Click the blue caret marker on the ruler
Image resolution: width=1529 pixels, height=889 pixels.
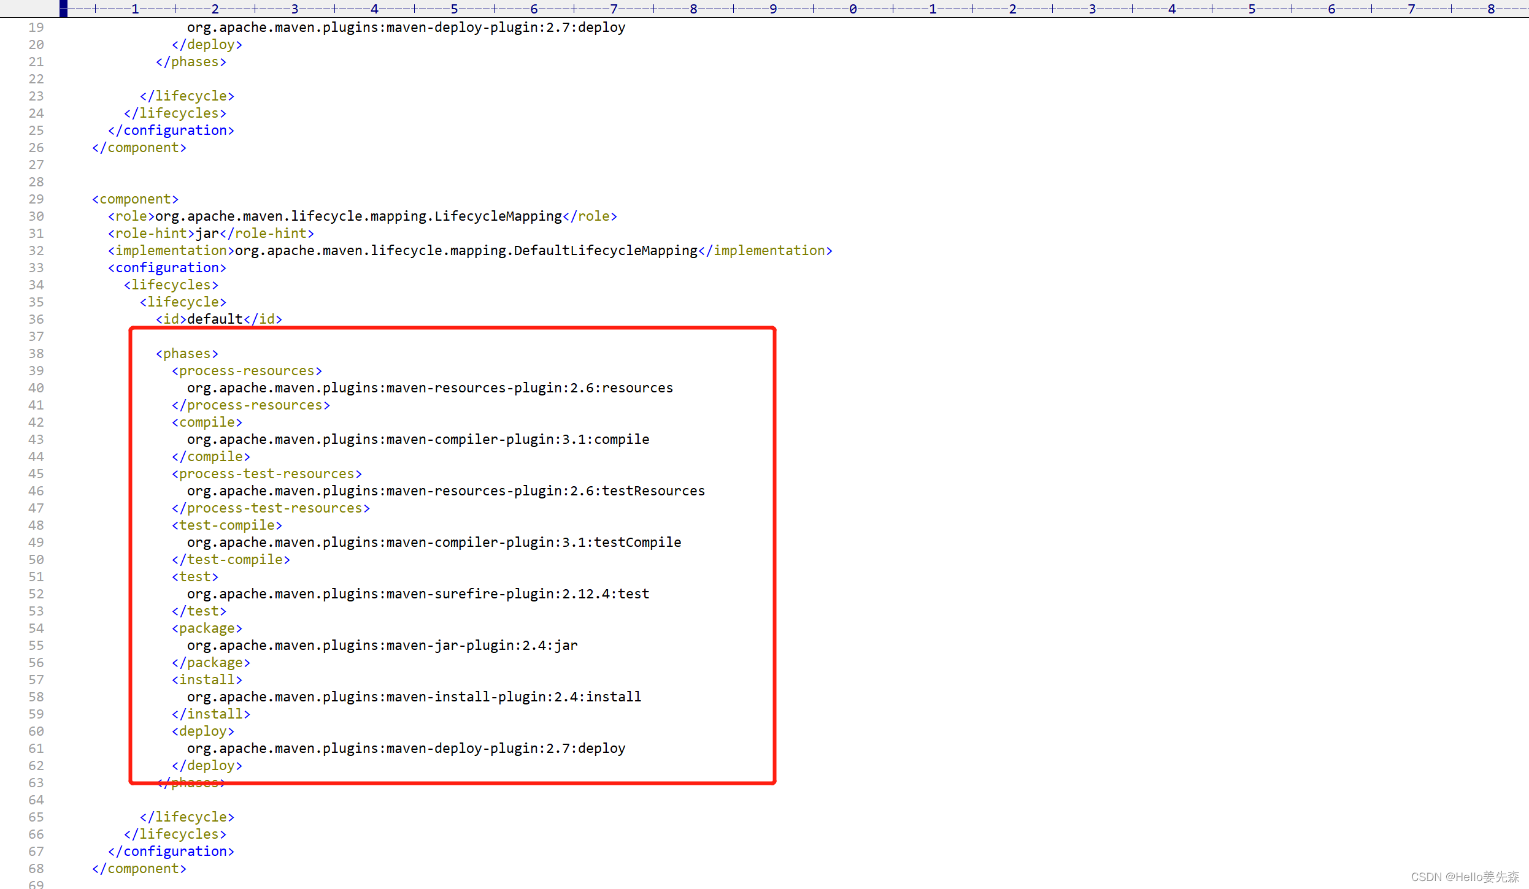tap(63, 9)
